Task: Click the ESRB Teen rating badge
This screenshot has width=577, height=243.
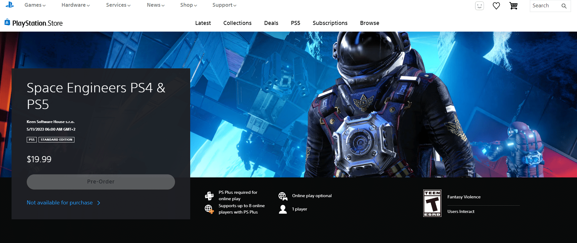Action: [432, 203]
